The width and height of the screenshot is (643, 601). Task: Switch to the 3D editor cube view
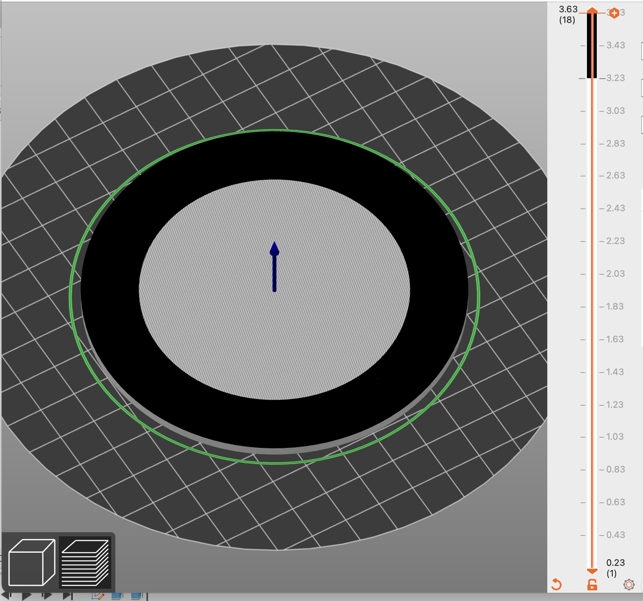31,563
